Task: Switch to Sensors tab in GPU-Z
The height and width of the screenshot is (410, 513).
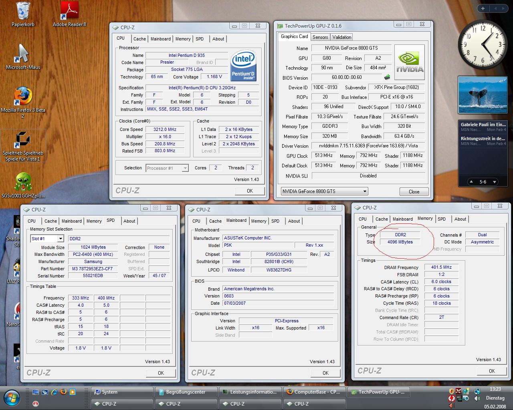Action: [320, 37]
